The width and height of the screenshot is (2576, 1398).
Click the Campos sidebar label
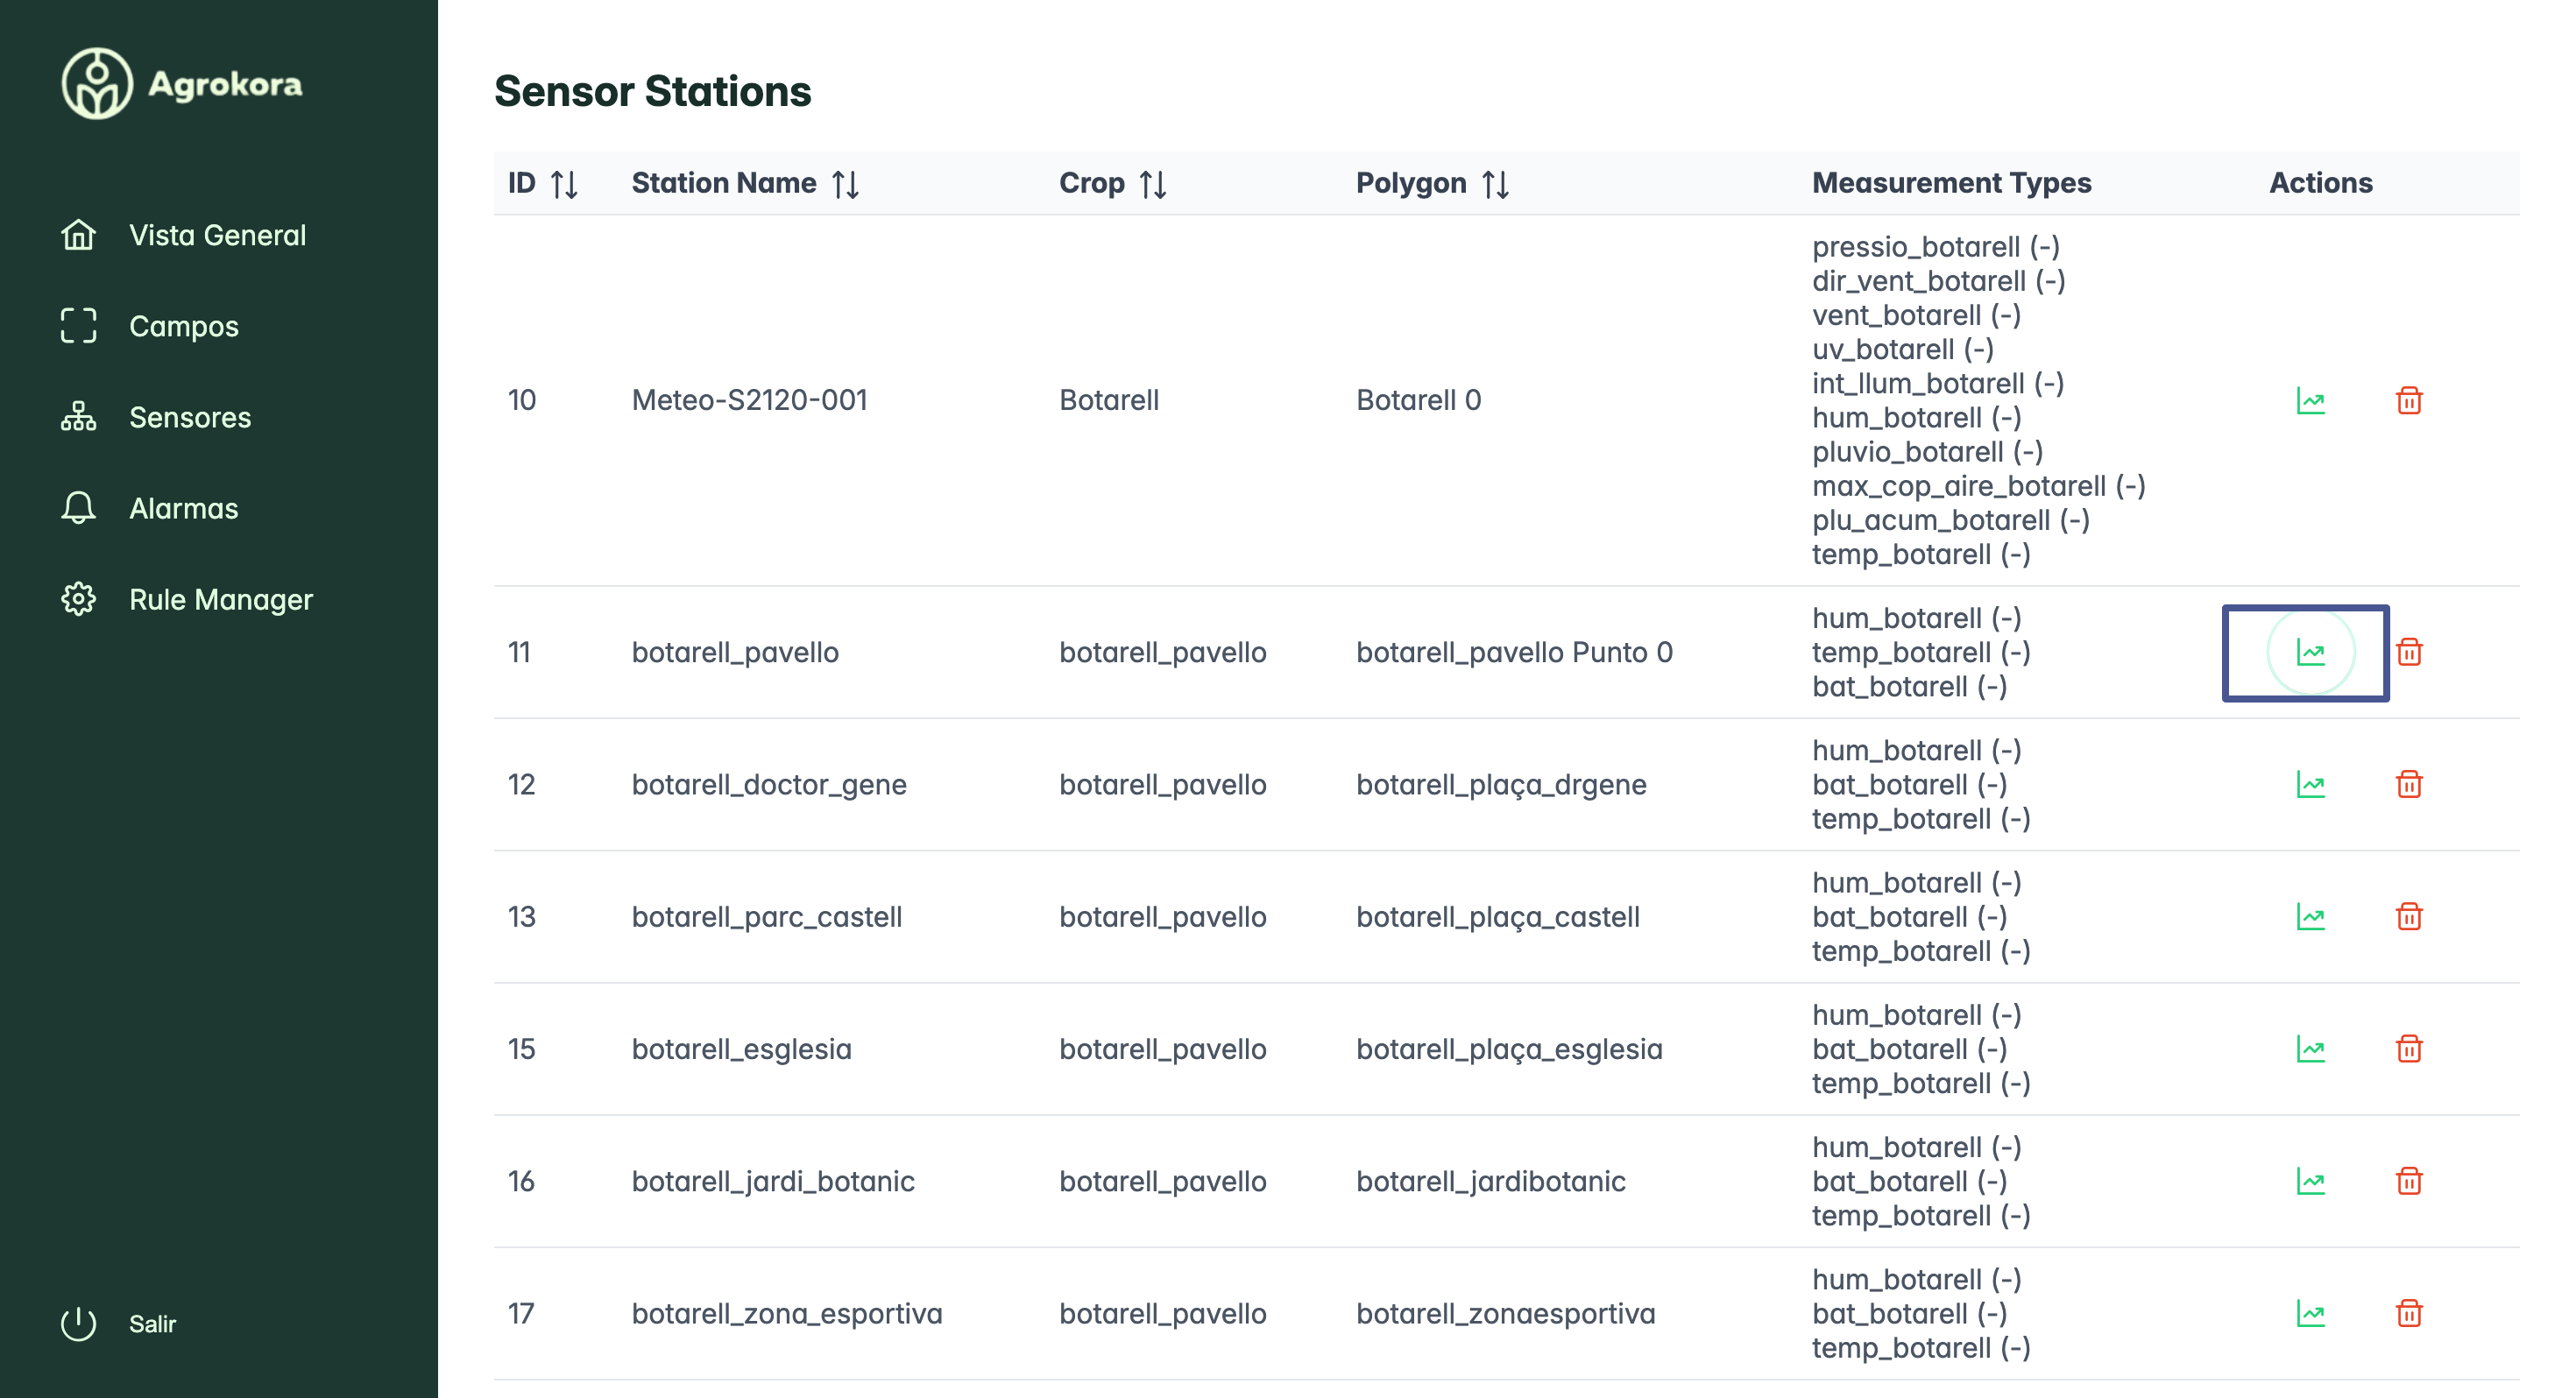183,325
